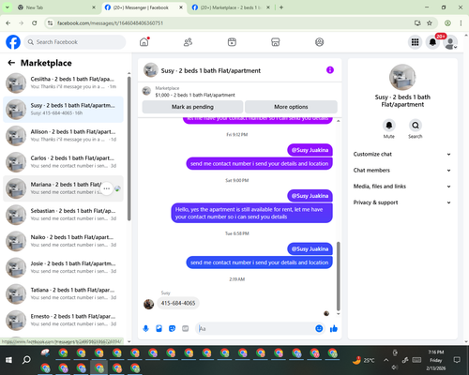Send a thumbs up like

click(x=334, y=328)
